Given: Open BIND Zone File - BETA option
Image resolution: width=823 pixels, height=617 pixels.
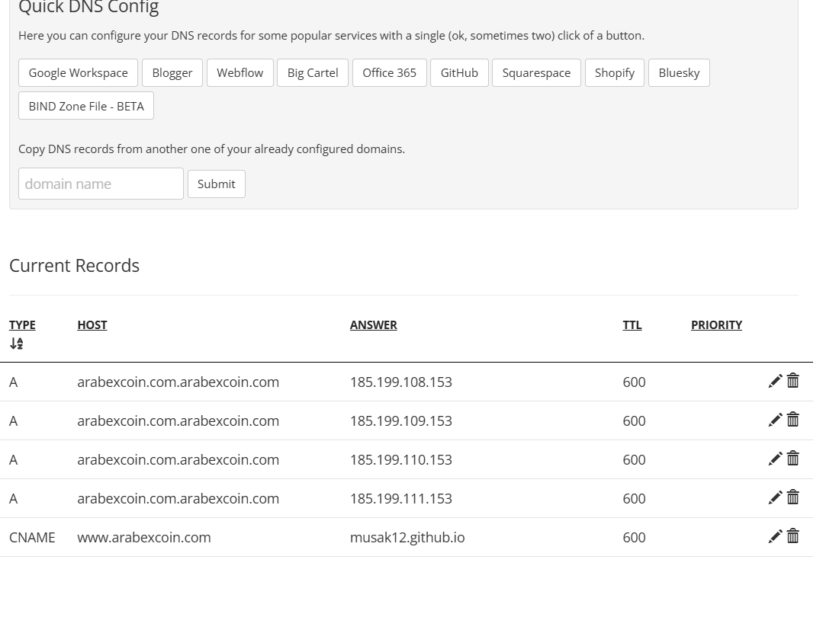Looking at the screenshot, I should pos(86,106).
